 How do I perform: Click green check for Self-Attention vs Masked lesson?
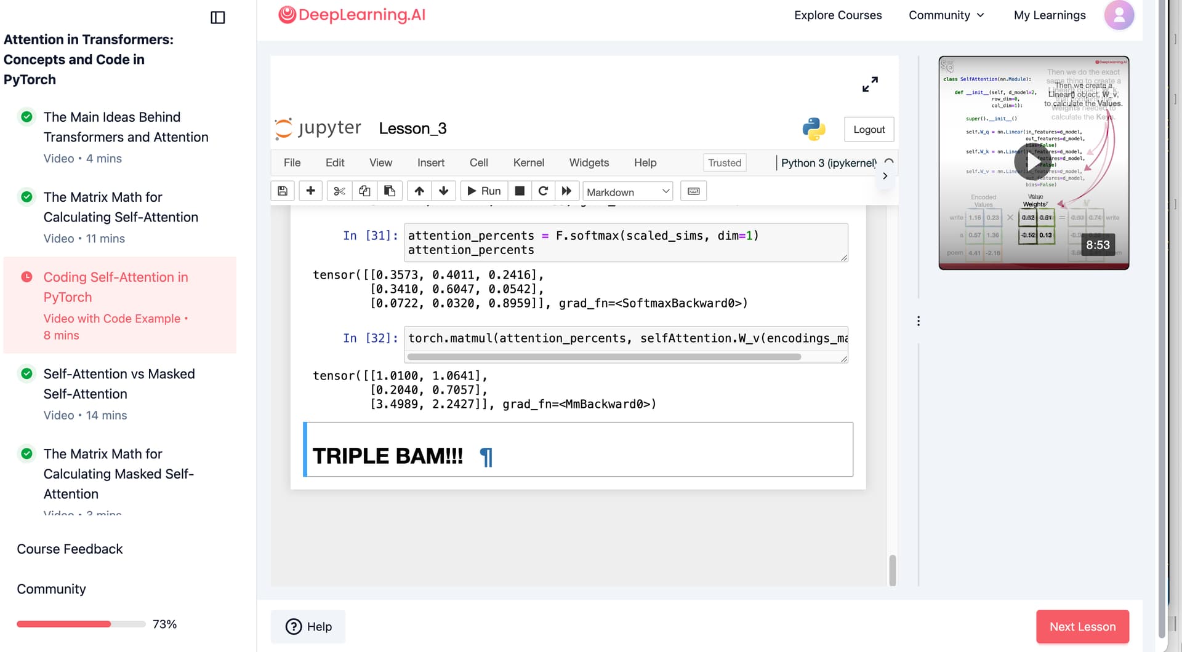coord(27,373)
